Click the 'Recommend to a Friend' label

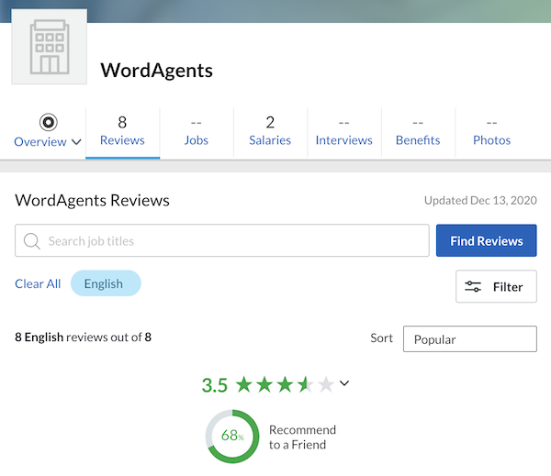[302, 437]
